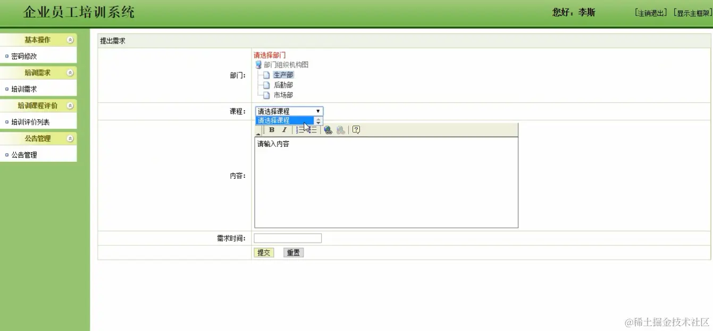Viewport: 713px width, 331px height.
Task: Open the 请选择课程 course dropdown
Action: [x=289, y=111]
